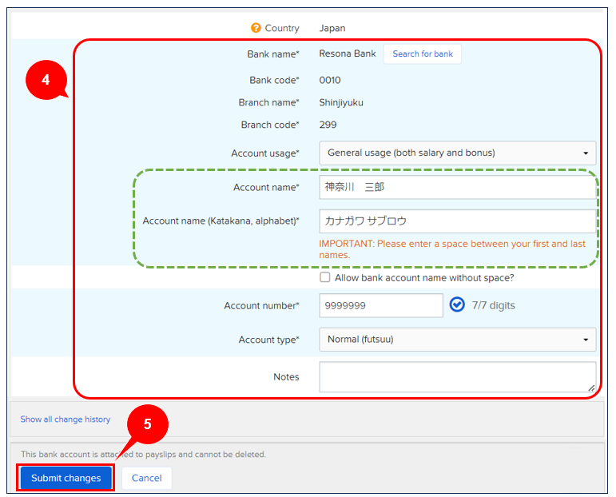The width and height of the screenshot is (616, 497).
Task: Click the red number 4 step badge
Action: tap(46, 82)
